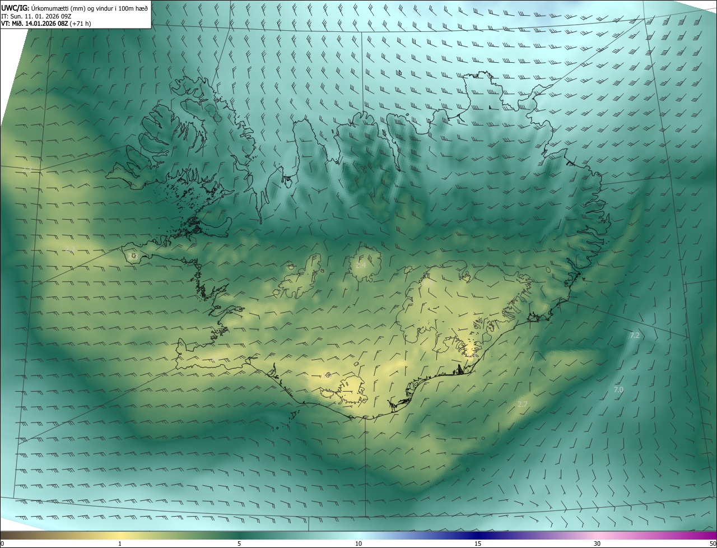Select the initialization time 'IT: Sun. 11. 01. 2026 09Z'
The height and width of the screenshot is (548, 717).
click(x=36, y=16)
